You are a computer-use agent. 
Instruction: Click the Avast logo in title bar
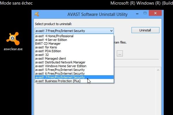pos(37,14)
